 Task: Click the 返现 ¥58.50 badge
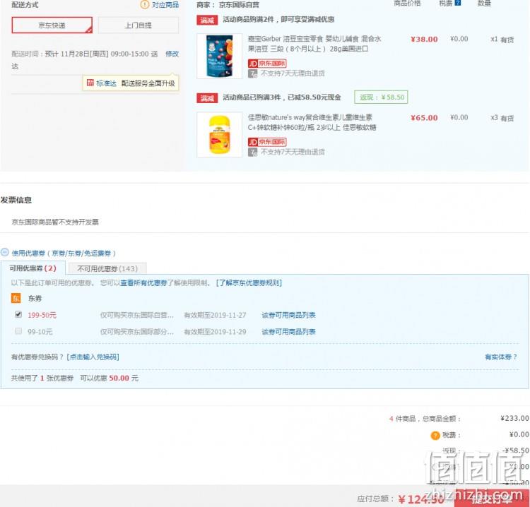tap(381, 97)
